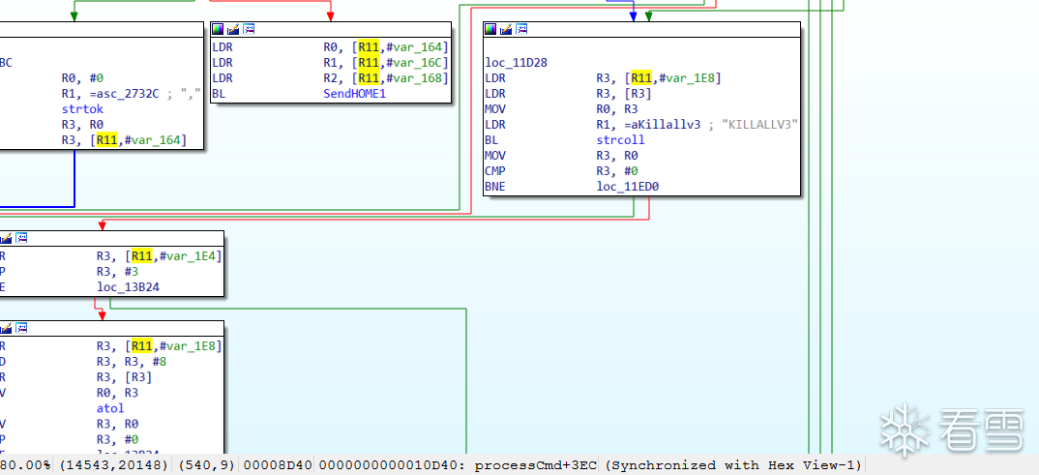1039x475 pixels.
Task: Follow the SendHOME1 function call
Action: click(x=354, y=94)
